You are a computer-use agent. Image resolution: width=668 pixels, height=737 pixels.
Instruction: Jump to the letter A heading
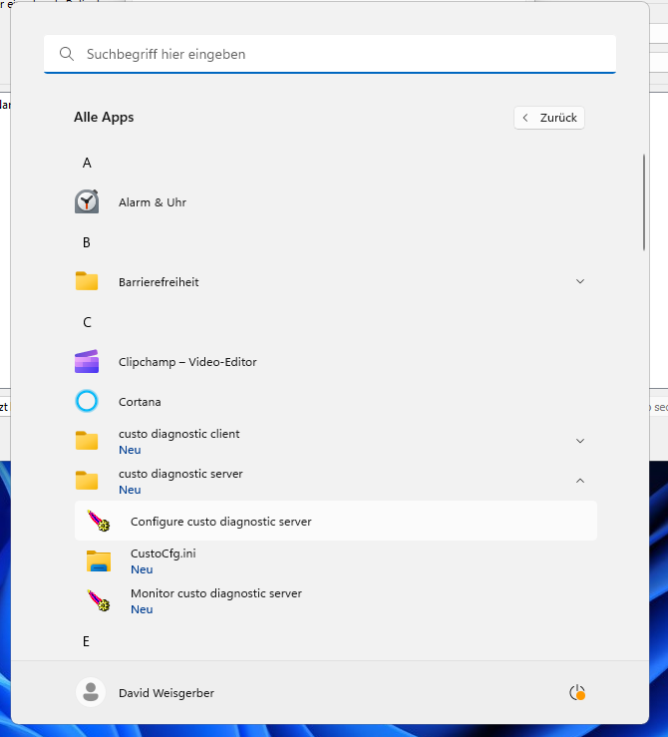tap(87, 163)
